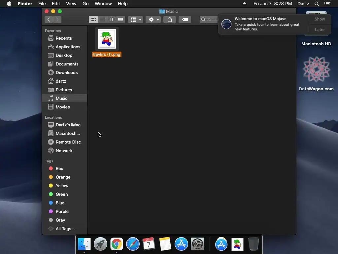The height and width of the screenshot is (254, 338).
Task: Open the Edit menu
Action: tap(56, 4)
